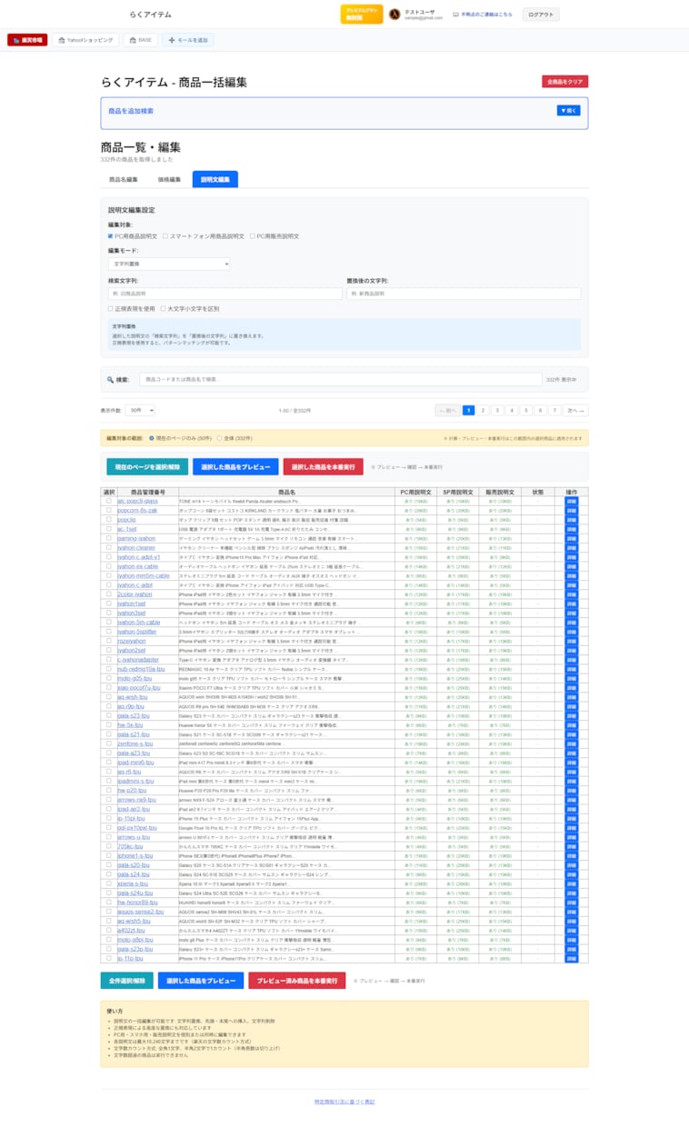
Task: Click the ログアウト button
Action: 540,15
